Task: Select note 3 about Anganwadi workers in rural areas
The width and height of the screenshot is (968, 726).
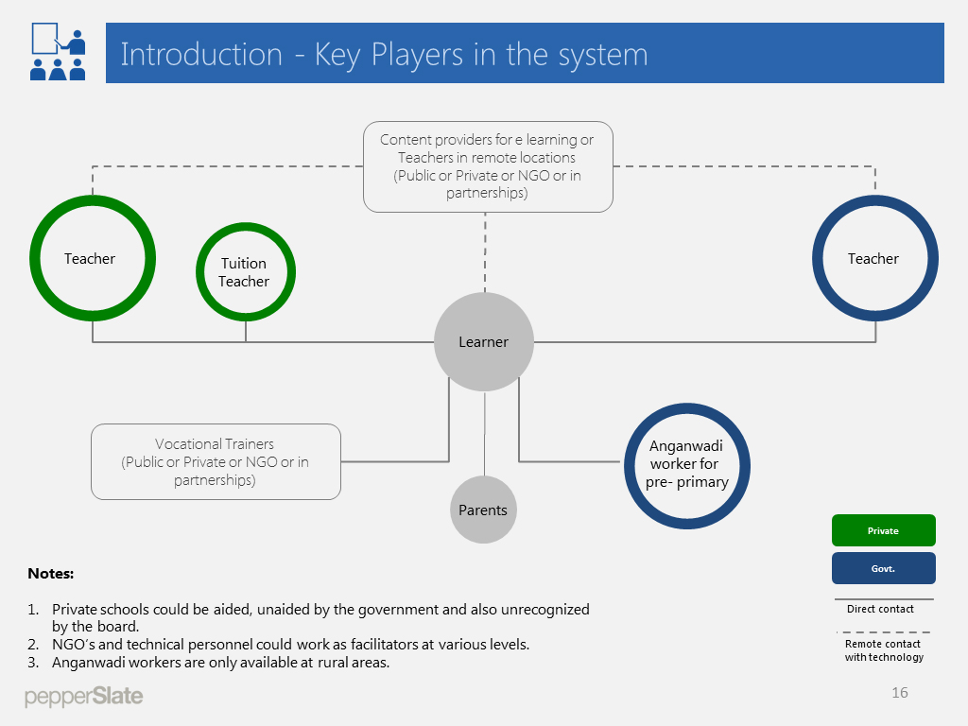Action: 209,663
